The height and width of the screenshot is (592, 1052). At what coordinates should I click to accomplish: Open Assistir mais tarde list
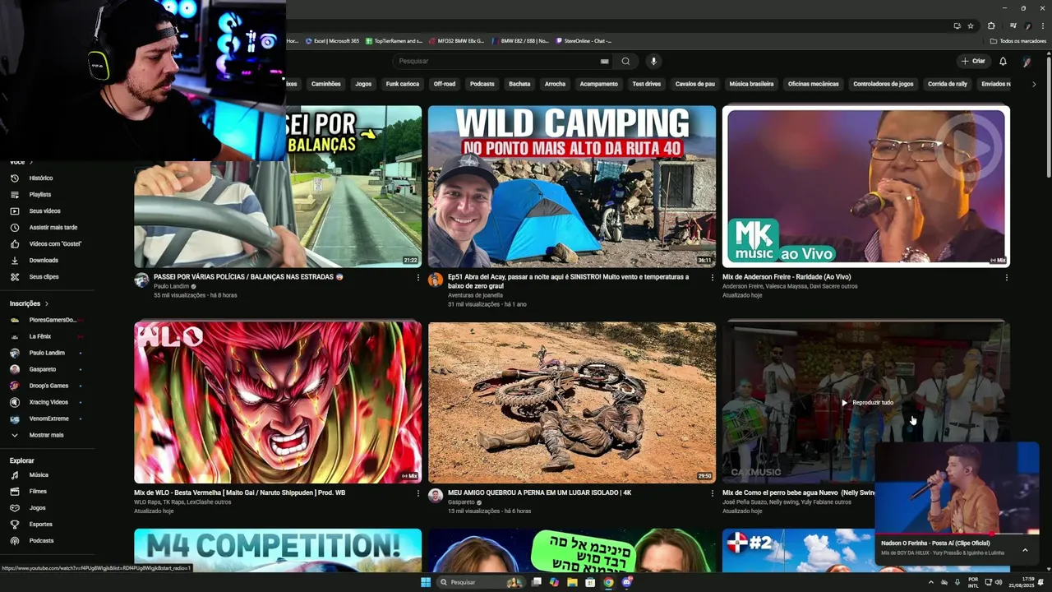[53, 227]
